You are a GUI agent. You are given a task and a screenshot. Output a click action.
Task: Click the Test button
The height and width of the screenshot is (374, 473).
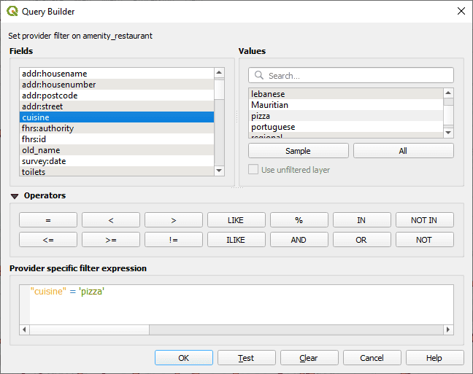(246, 358)
